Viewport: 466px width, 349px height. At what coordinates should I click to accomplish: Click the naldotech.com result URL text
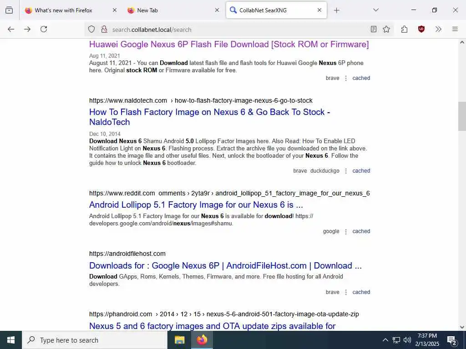[x=201, y=100]
